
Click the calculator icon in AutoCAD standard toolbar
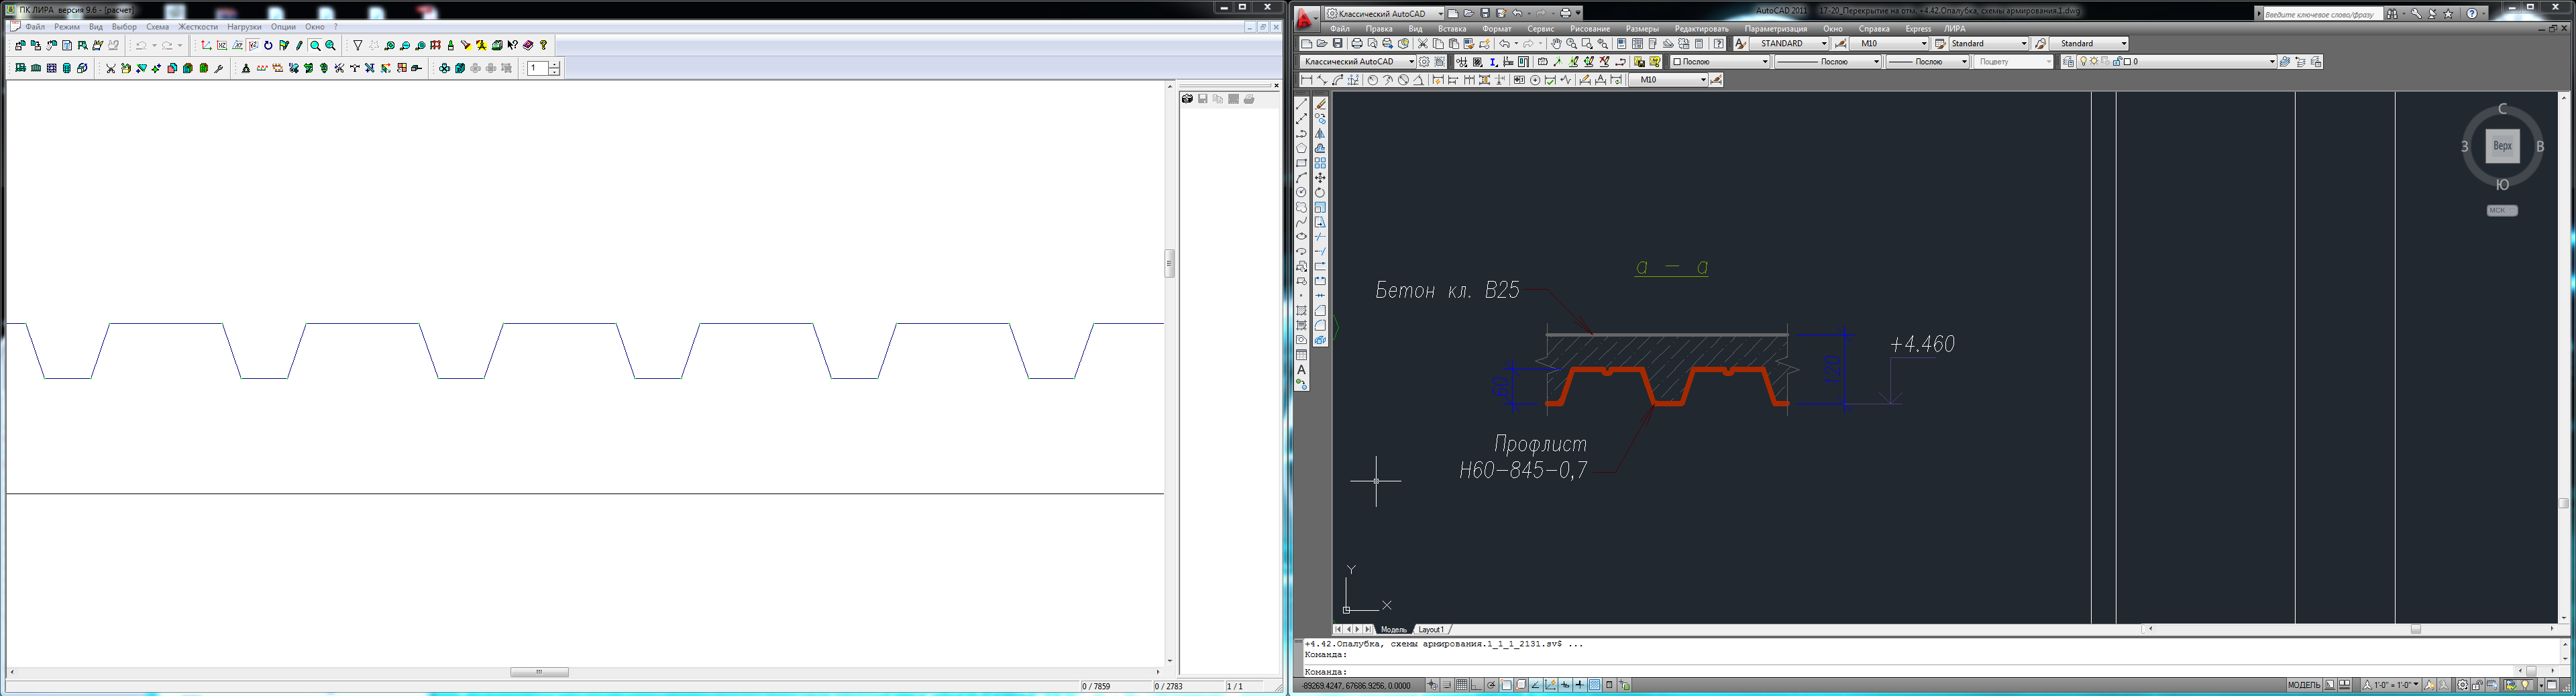pos(1700,43)
